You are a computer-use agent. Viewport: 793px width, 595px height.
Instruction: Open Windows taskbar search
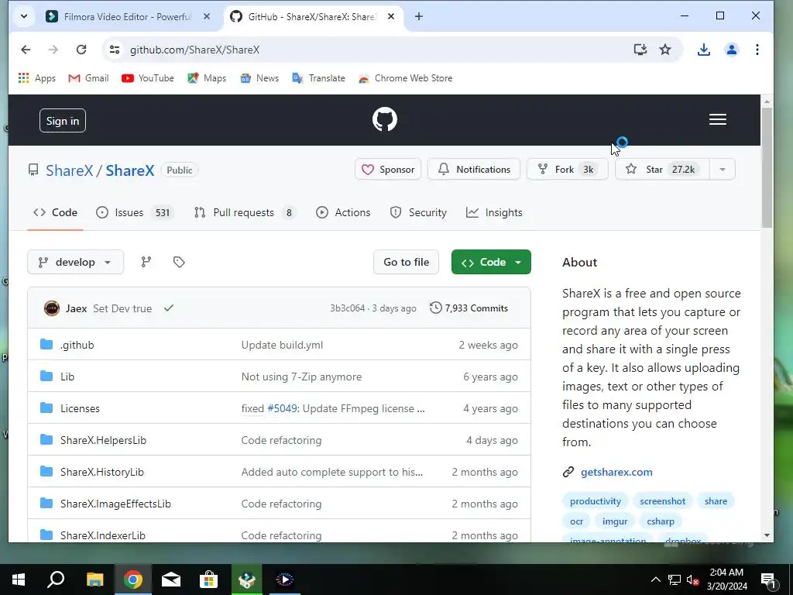point(56,580)
